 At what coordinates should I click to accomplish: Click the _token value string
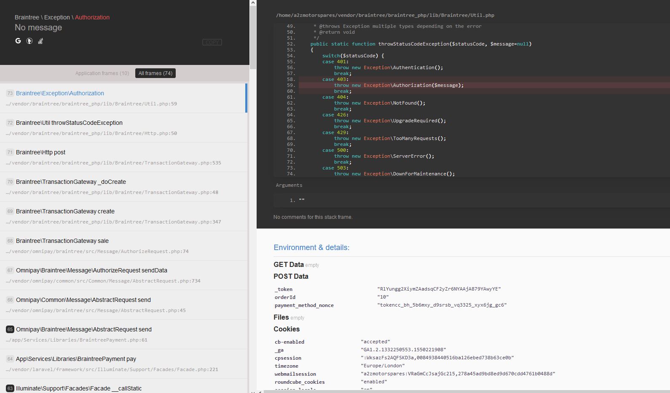click(439, 289)
